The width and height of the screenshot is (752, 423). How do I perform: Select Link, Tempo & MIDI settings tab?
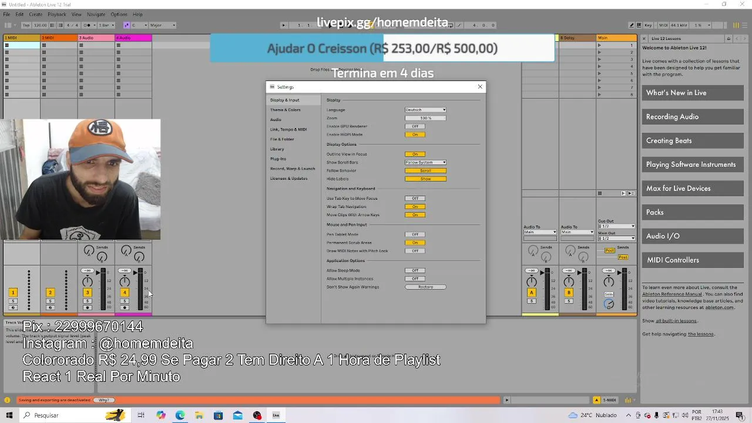click(x=288, y=129)
